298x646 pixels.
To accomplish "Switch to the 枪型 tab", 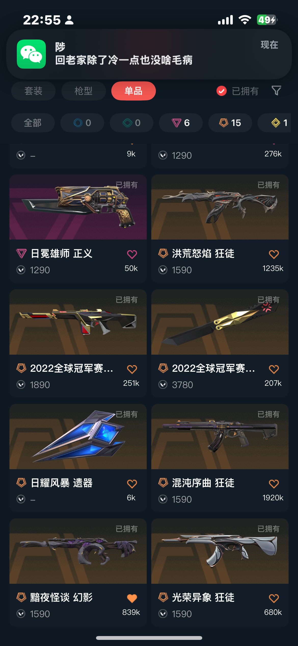I will [x=84, y=91].
